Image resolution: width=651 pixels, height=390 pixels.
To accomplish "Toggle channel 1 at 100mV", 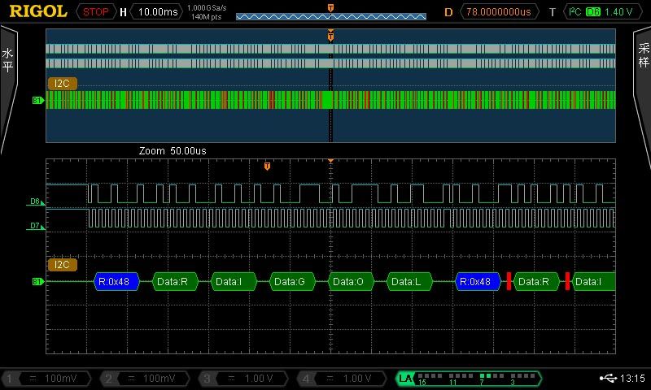I will point(49,379).
